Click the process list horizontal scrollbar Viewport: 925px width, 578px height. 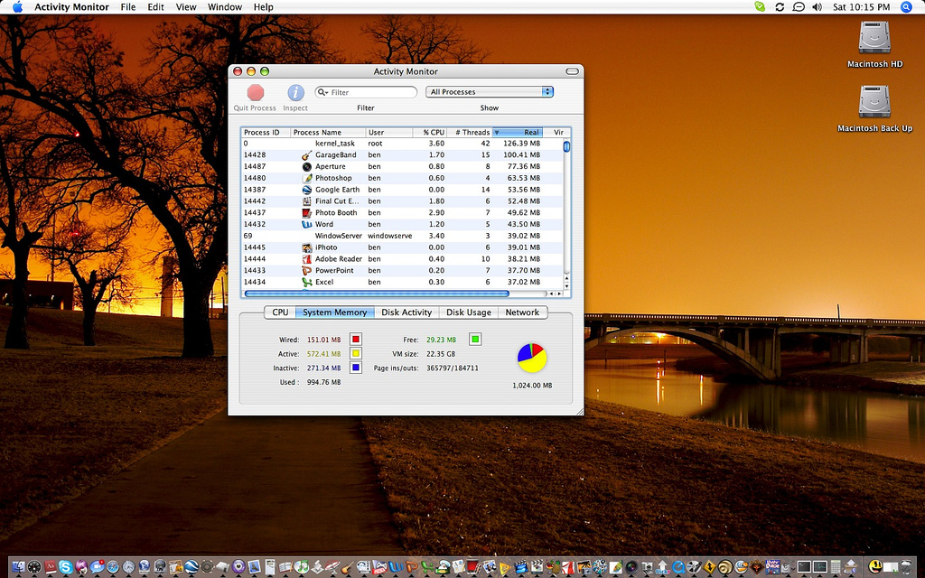(377, 294)
